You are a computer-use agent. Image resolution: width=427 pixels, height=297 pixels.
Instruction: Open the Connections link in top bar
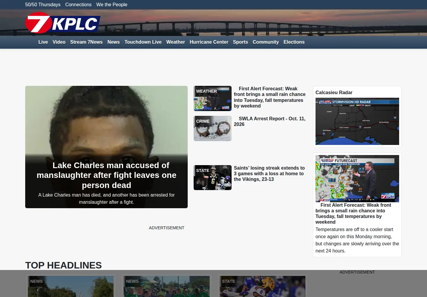point(78,4)
